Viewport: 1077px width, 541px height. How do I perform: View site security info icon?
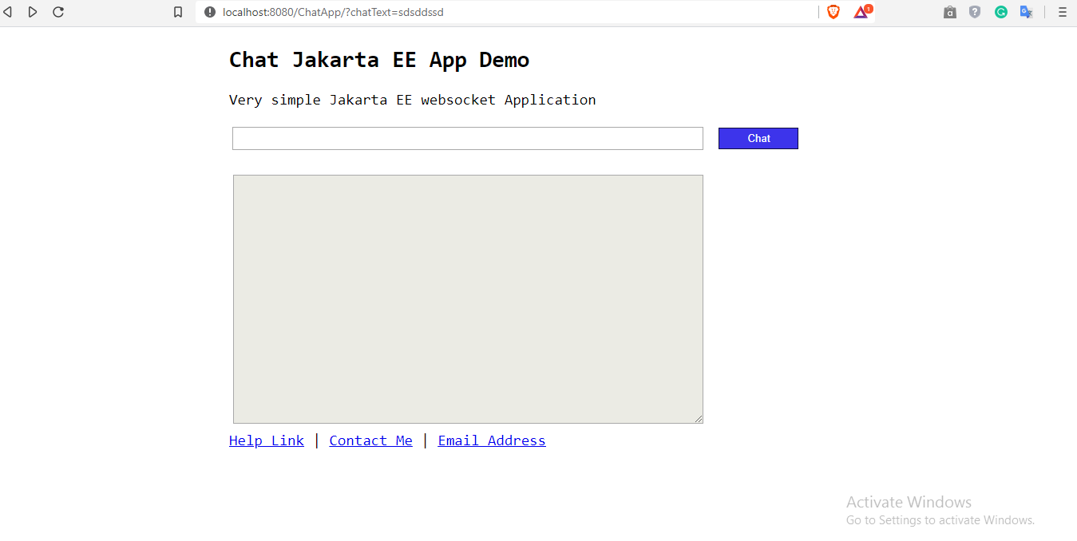pos(210,12)
